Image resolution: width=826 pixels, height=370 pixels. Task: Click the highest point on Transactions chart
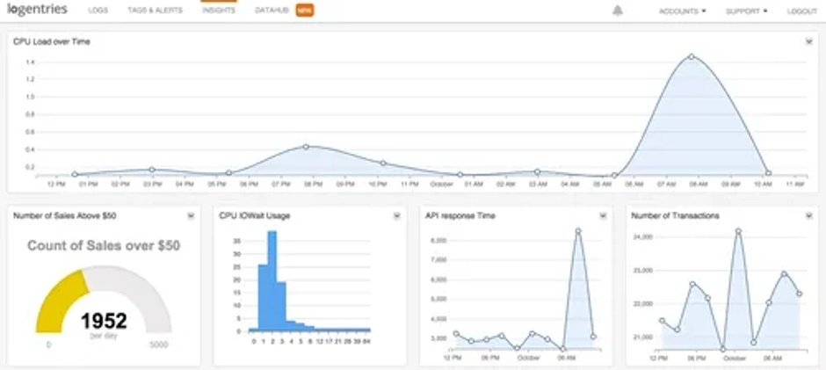point(738,231)
